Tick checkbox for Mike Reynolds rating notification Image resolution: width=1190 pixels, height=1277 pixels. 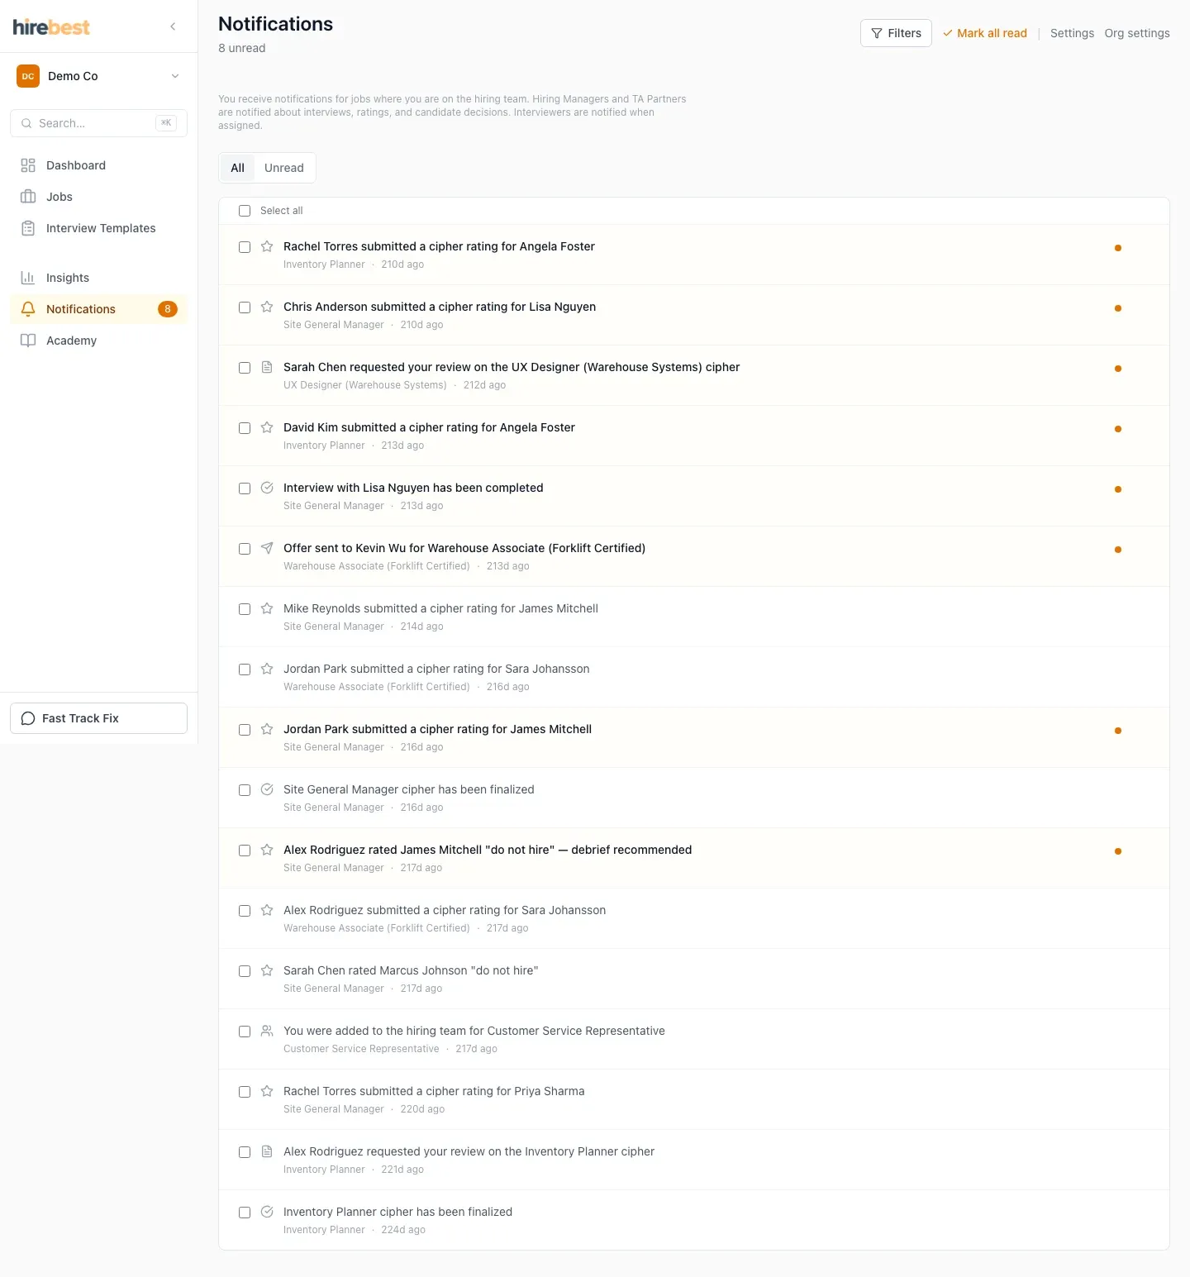coord(245,609)
